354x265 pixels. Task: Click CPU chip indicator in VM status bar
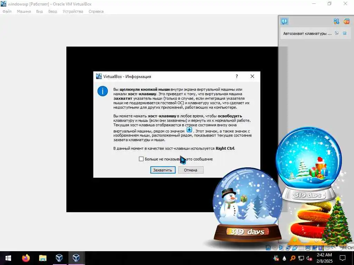click(x=320, y=248)
